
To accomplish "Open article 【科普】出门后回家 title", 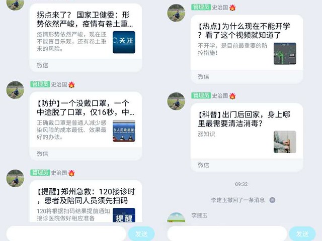I will pos(244,119).
